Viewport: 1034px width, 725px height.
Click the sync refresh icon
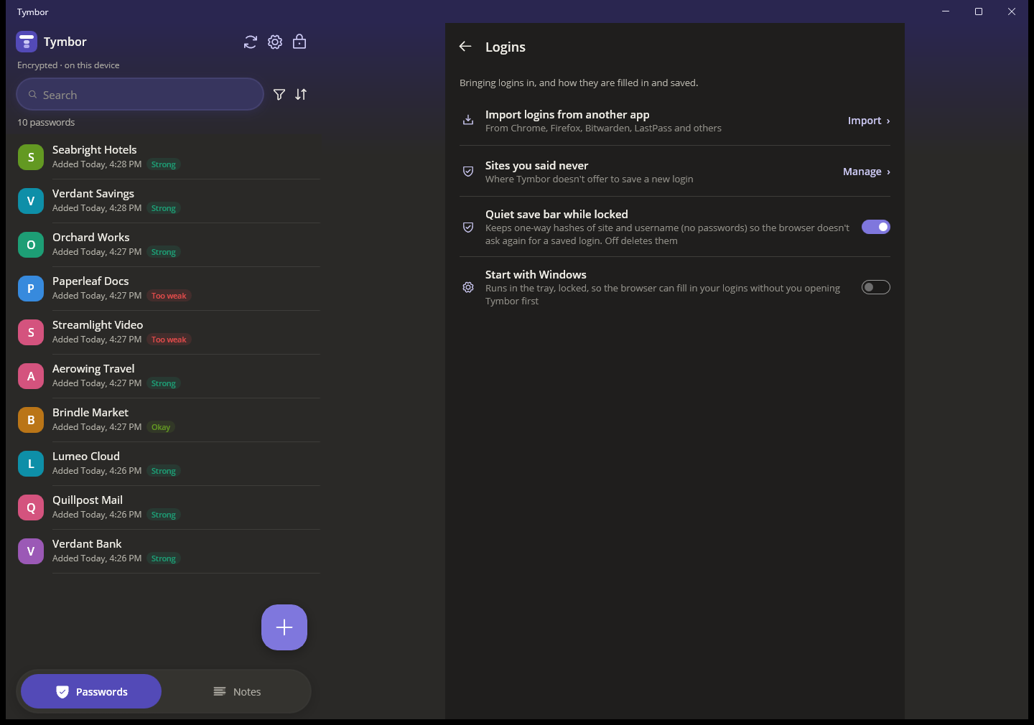click(250, 42)
